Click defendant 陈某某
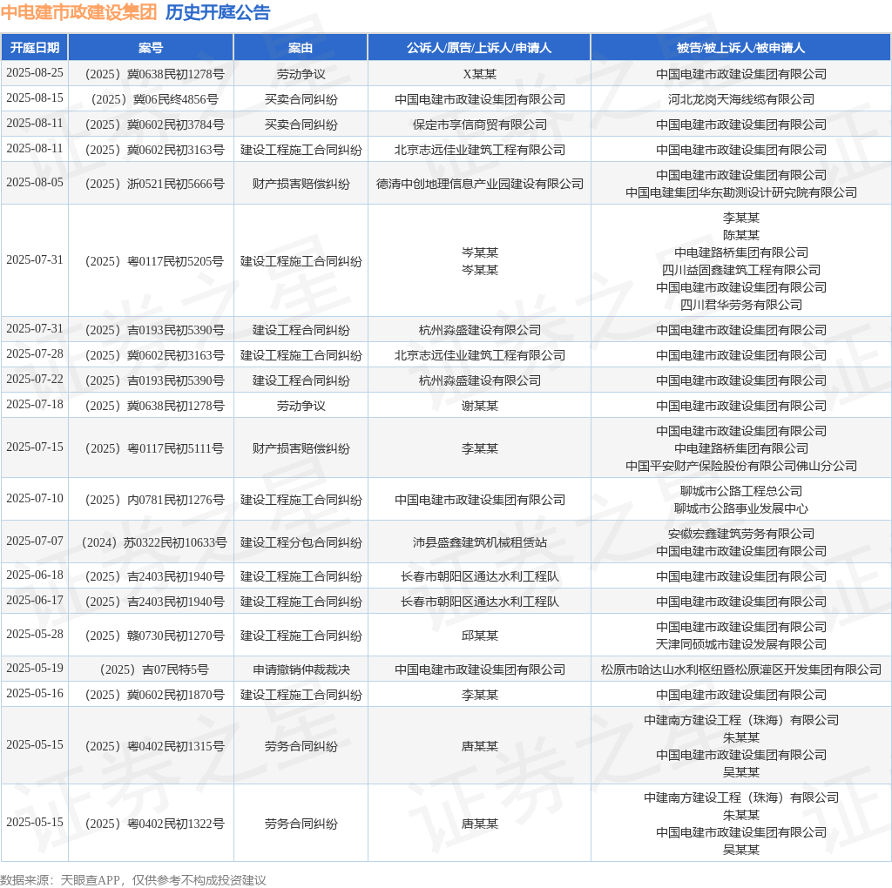892x888 pixels. click(741, 235)
